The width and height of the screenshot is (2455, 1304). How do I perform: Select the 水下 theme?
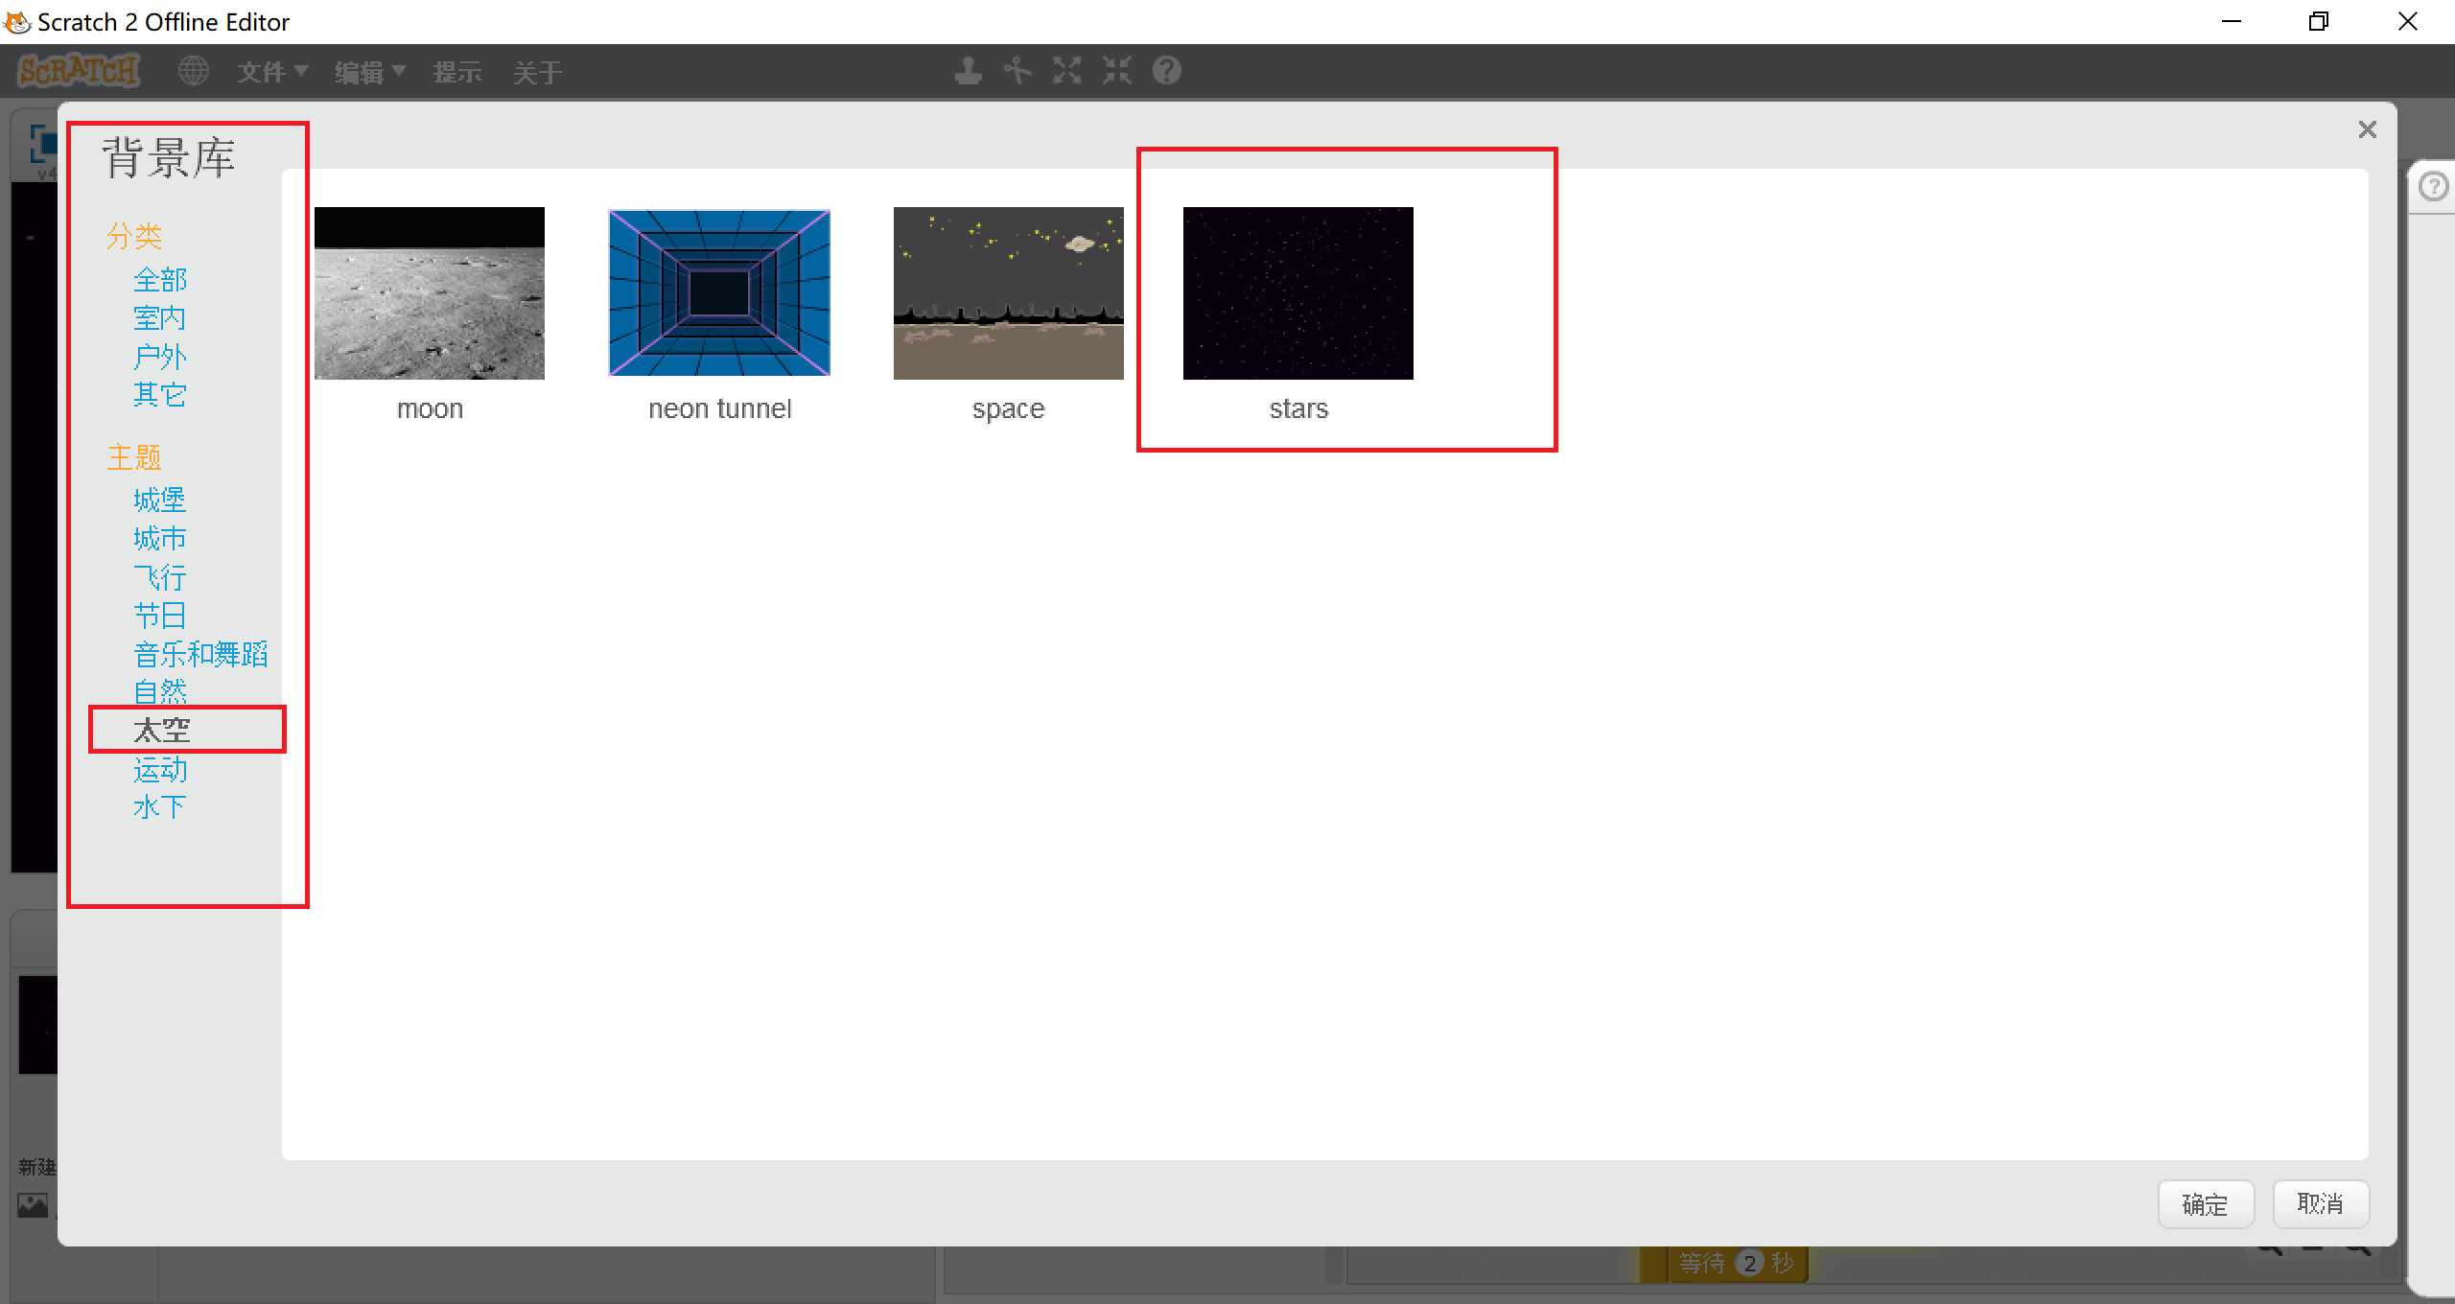point(159,807)
